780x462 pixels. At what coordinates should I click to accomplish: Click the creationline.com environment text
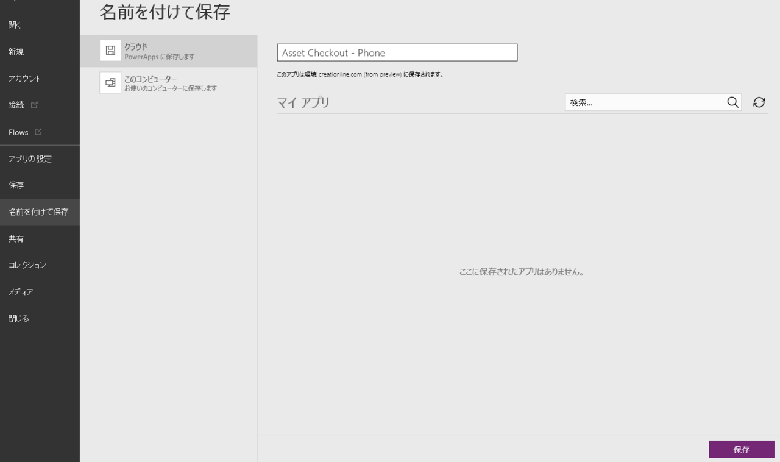click(x=360, y=74)
